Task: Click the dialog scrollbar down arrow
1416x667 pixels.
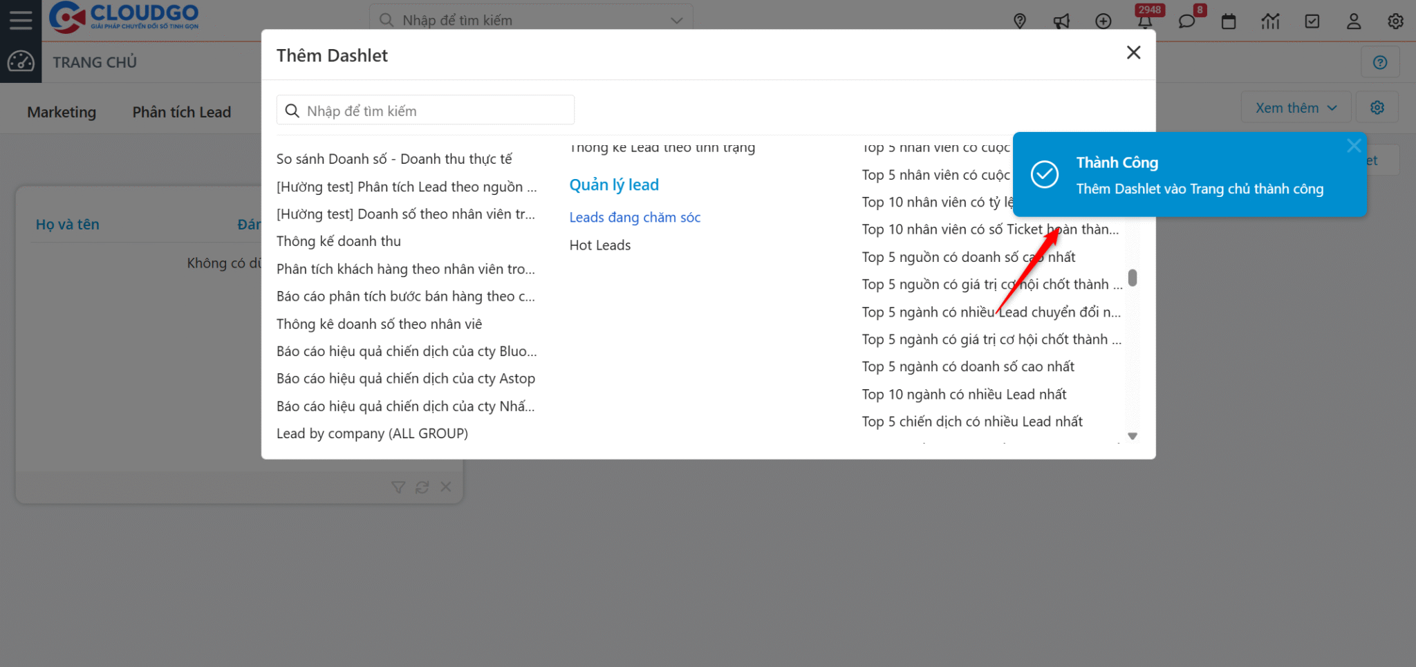Action: [x=1133, y=436]
